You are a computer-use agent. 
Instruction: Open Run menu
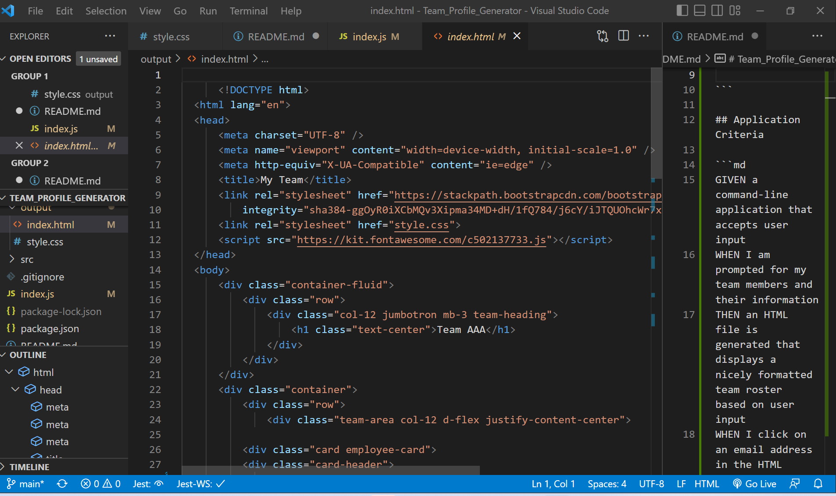[208, 11]
